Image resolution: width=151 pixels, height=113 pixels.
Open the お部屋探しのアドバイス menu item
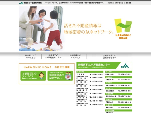[75, 56]
